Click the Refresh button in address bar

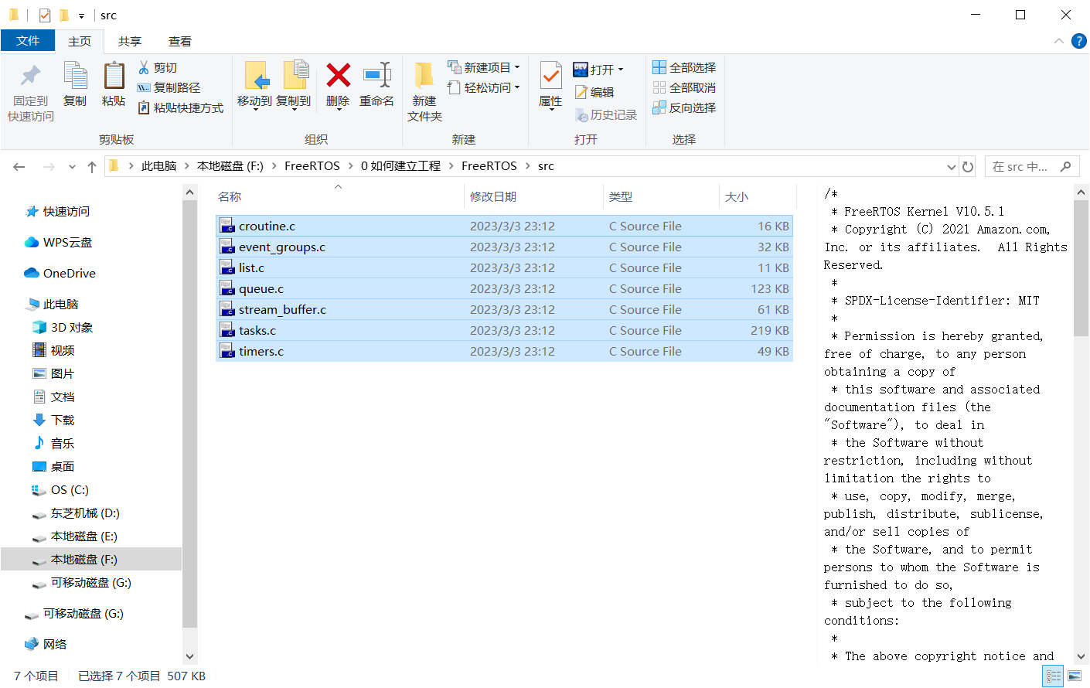point(968,167)
